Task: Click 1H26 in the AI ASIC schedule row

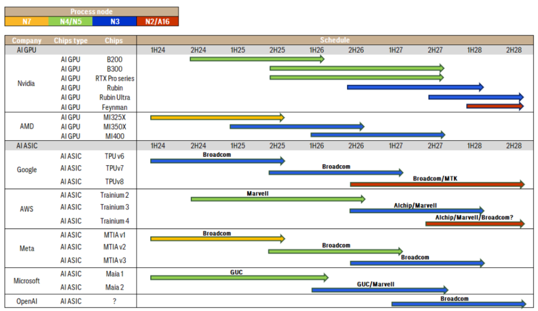Action: [317, 146]
